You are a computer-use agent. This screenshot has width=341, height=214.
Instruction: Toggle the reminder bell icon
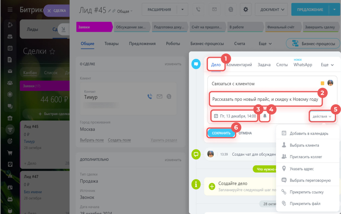coord(265,116)
